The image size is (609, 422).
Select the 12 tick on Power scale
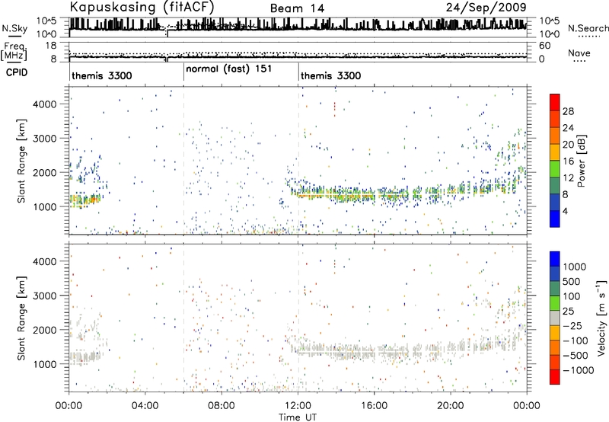pyautogui.click(x=568, y=178)
